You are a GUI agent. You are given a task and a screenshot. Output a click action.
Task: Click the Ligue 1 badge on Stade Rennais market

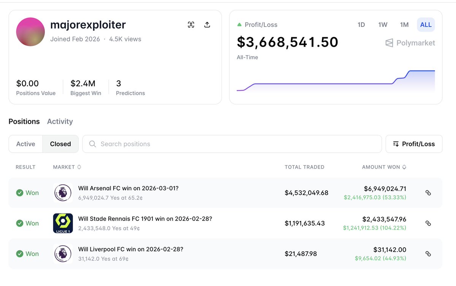[63, 223]
